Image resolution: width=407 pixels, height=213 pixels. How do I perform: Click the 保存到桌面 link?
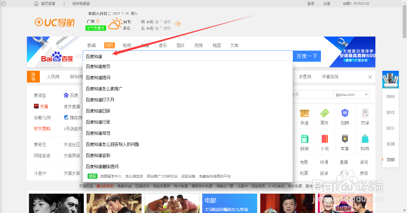[81, 4]
